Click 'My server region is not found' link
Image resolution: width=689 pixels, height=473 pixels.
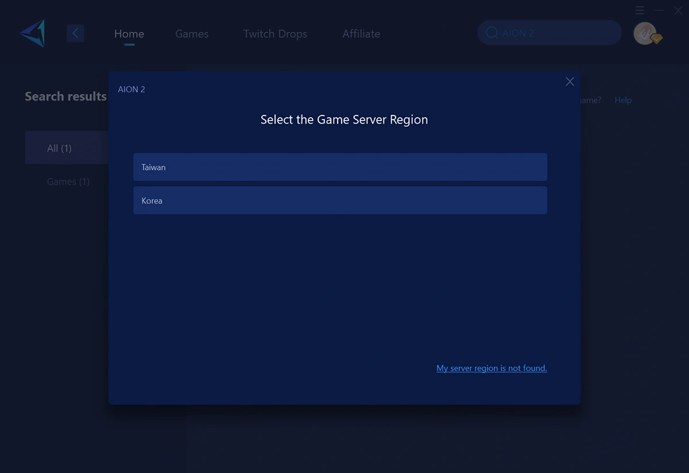pyautogui.click(x=491, y=368)
